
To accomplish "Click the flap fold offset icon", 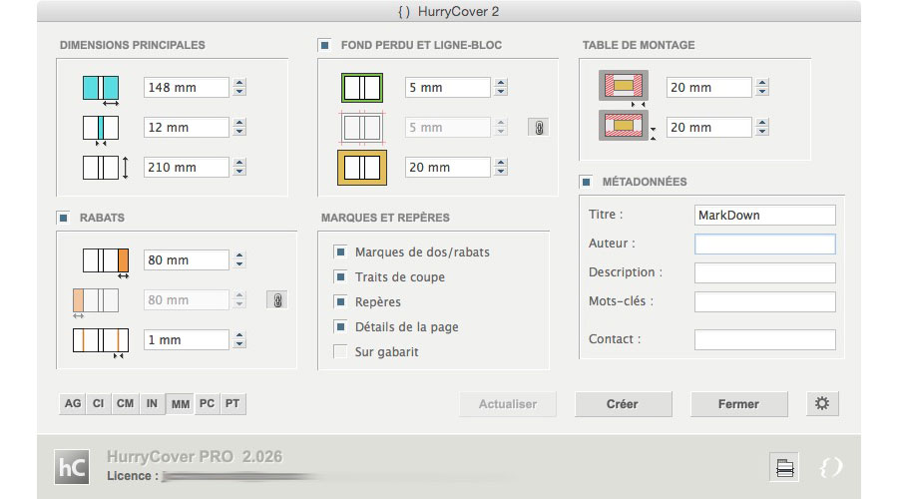I will tap(101, 342).
